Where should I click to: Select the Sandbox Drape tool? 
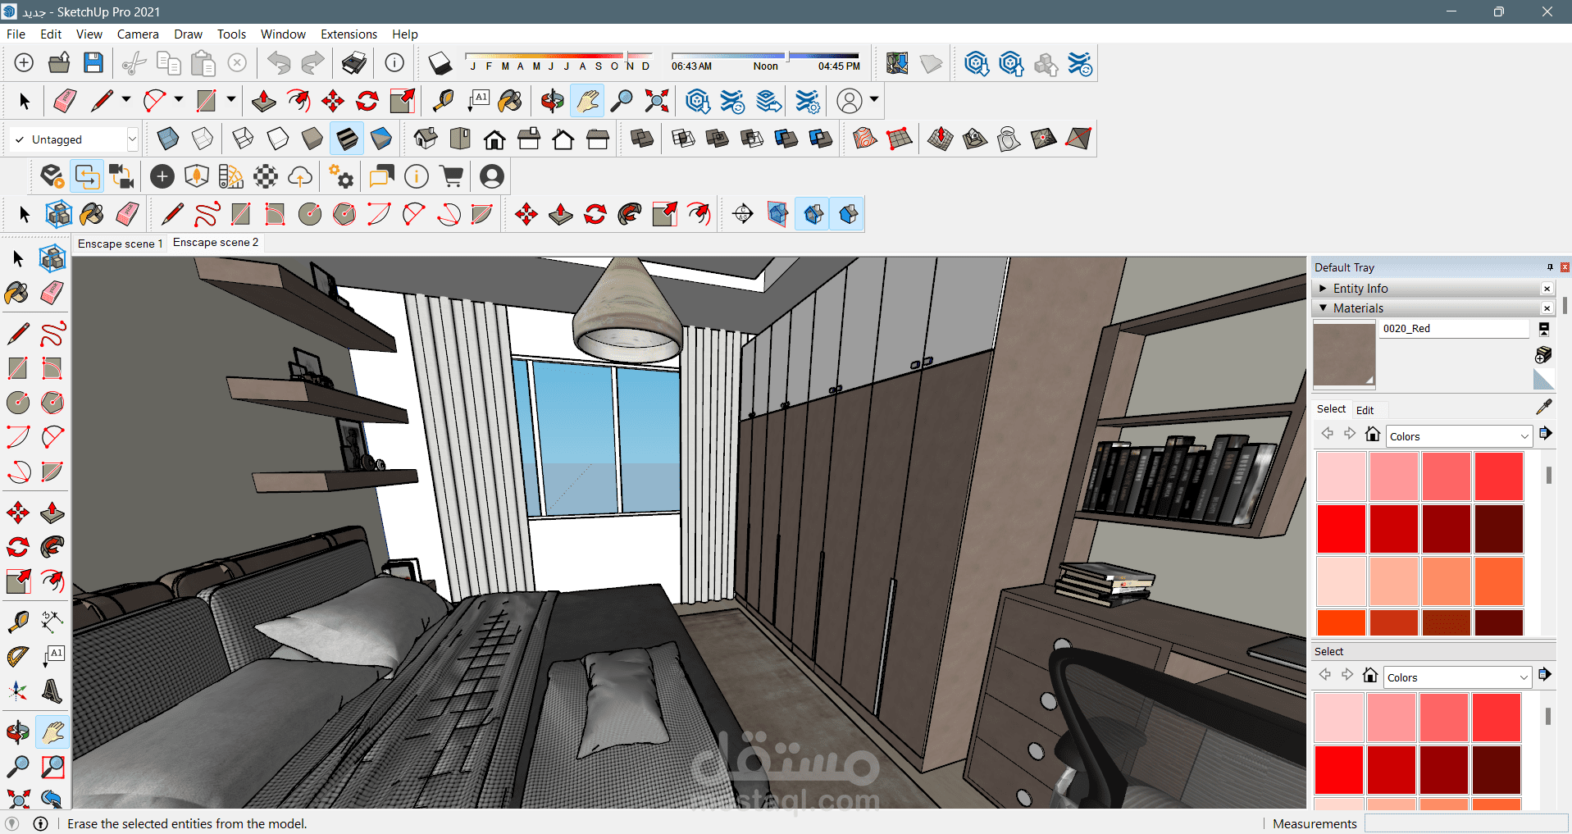click(1009, 139)
